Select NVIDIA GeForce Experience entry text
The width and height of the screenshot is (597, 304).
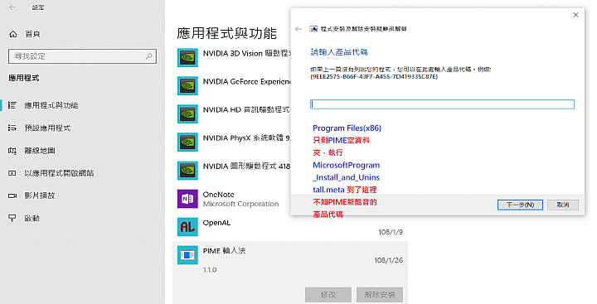point(247,81)
